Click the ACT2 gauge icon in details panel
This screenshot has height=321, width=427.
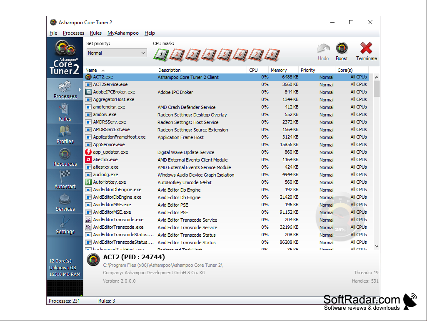point(93,260)
